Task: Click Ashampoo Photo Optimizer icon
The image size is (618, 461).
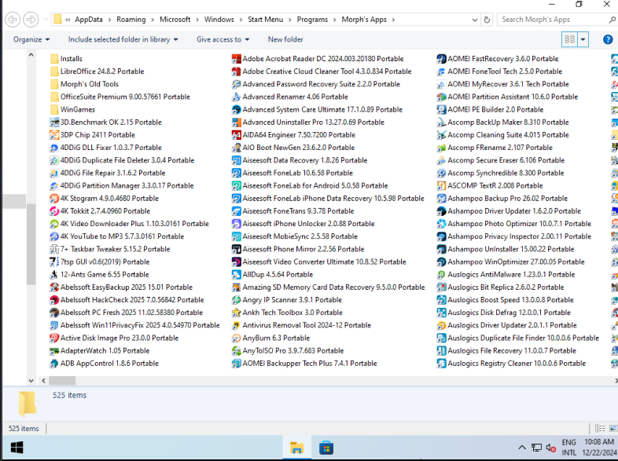Action: coord(441,224)
